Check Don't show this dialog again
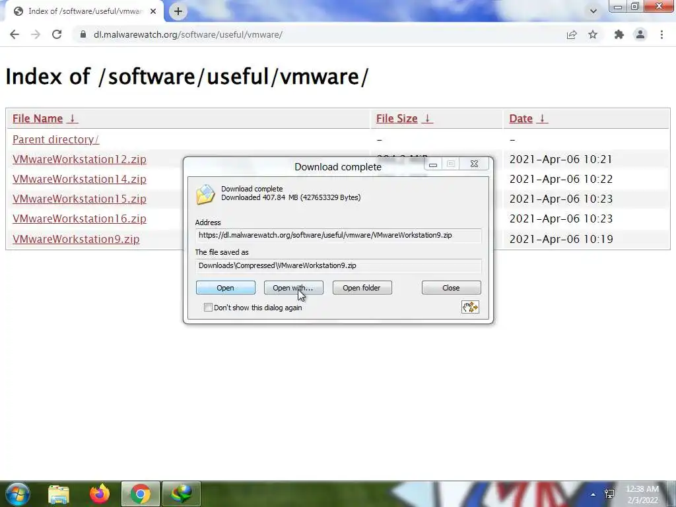The image size is (676, 507). point(208,308)
